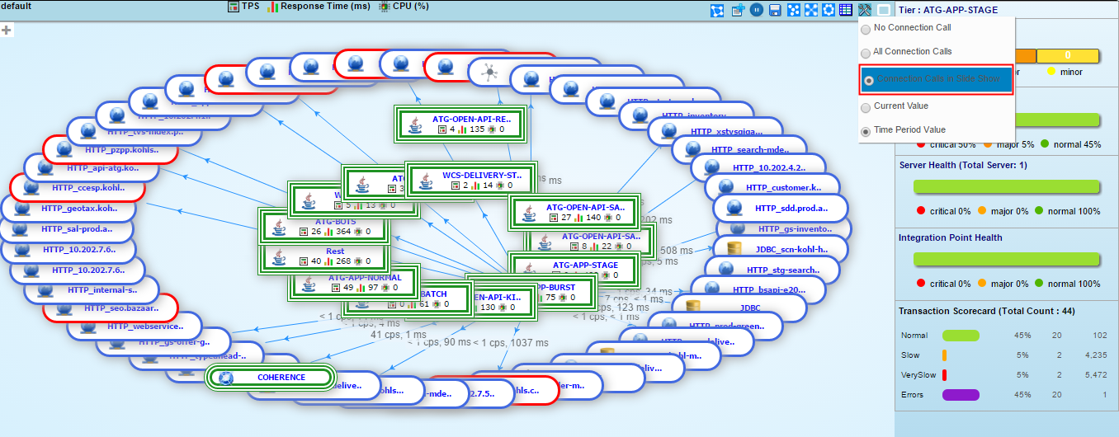Click the HTTP_api-atg.ko.. node
Viewport: 1119px width, 437px height.
tap(91, 168)
